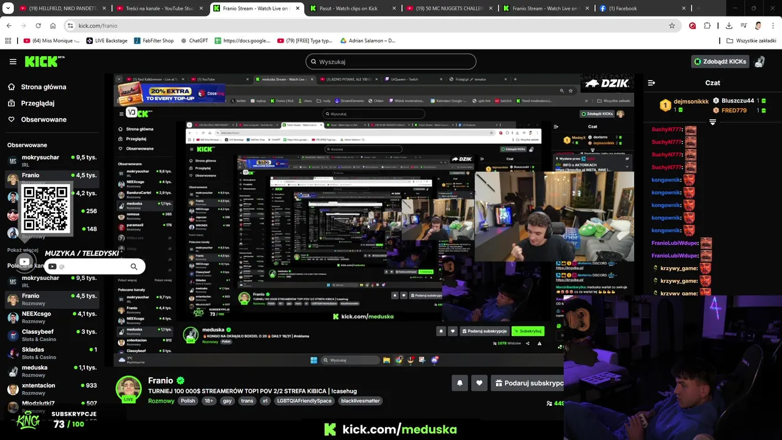This screenshot has width=782, height=440.
Task: Click the Rozmowy category link under Franio title
Action: [x=161, y=401]
